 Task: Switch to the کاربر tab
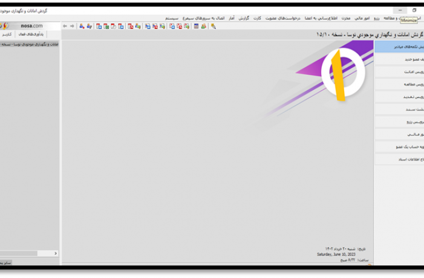tap(7, 34)
